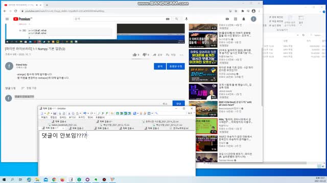Switch to Chrome on the taskbar
This screenshot has width=327, height=183.
54,179
